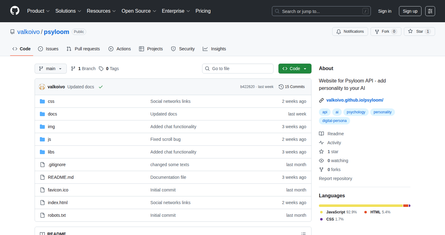445x235 pixels.
Task: Click the HTML red language bar segment
Action: tap(406, 206)
